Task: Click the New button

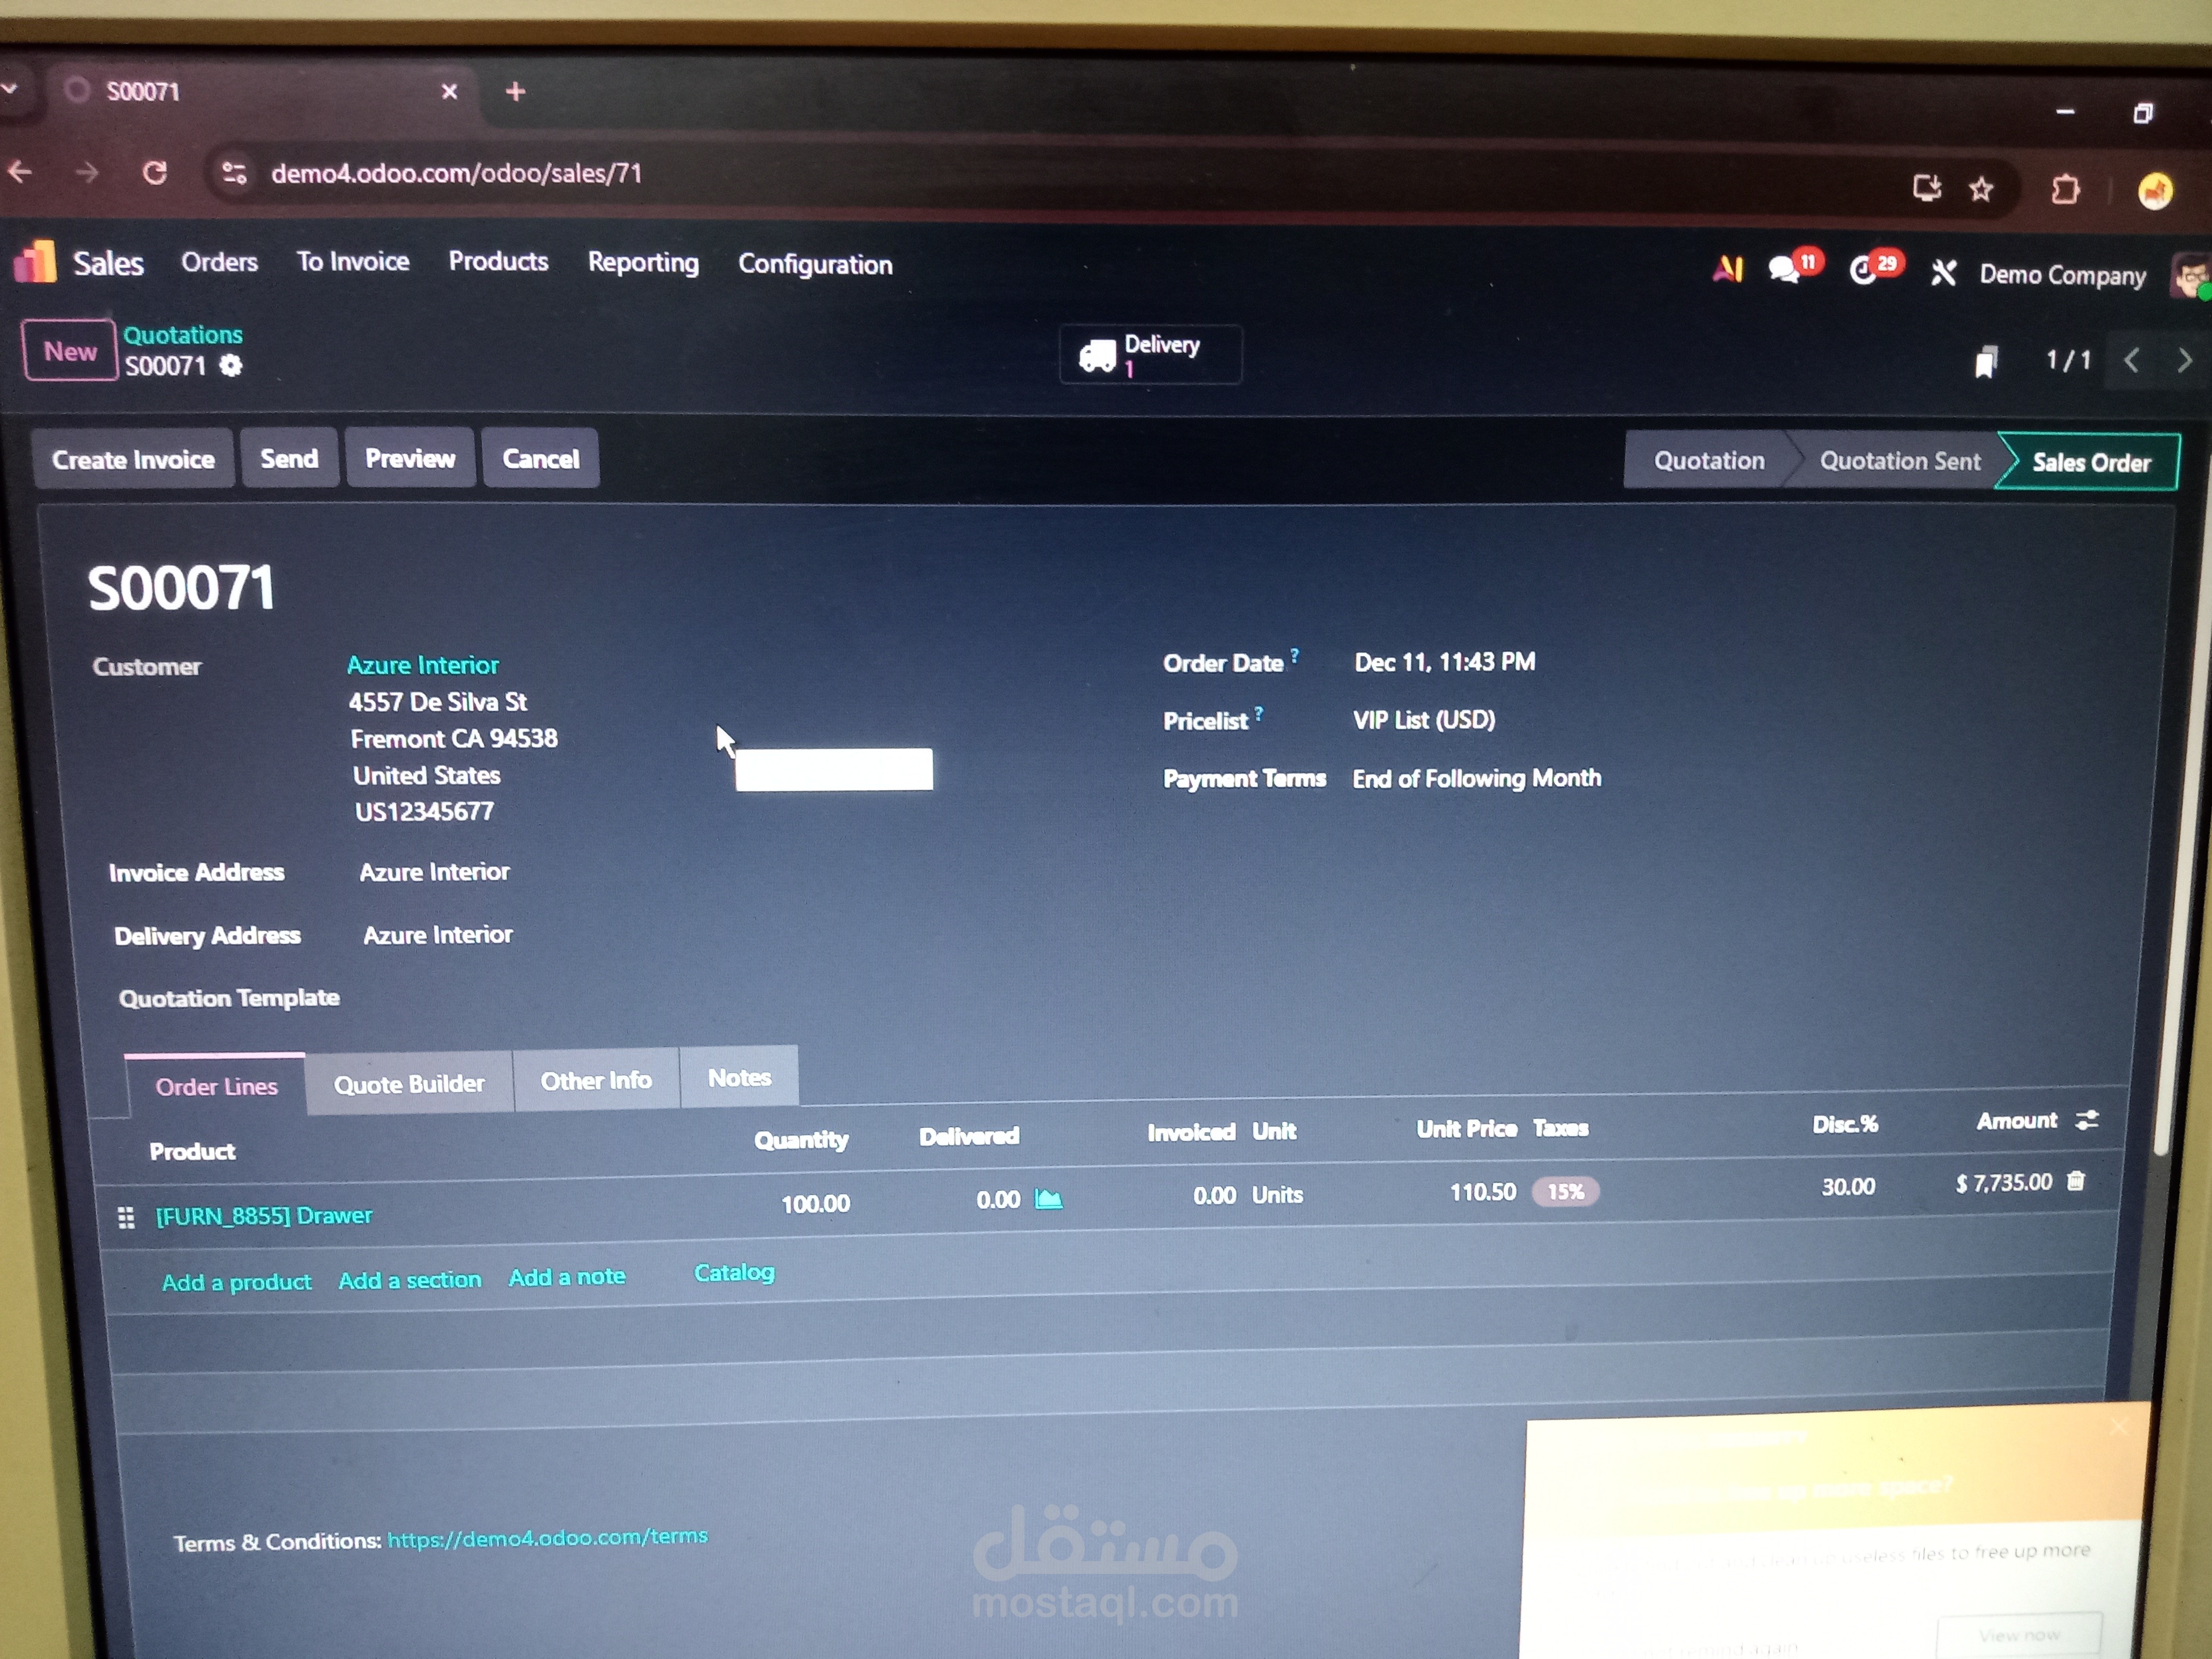Action: pos(70,351)
